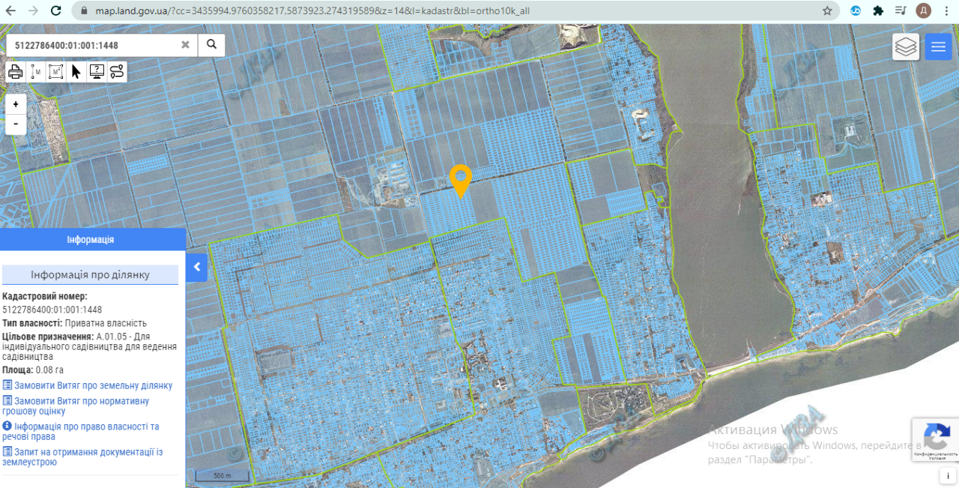Zoom in on the map

(x=16, y=104)
